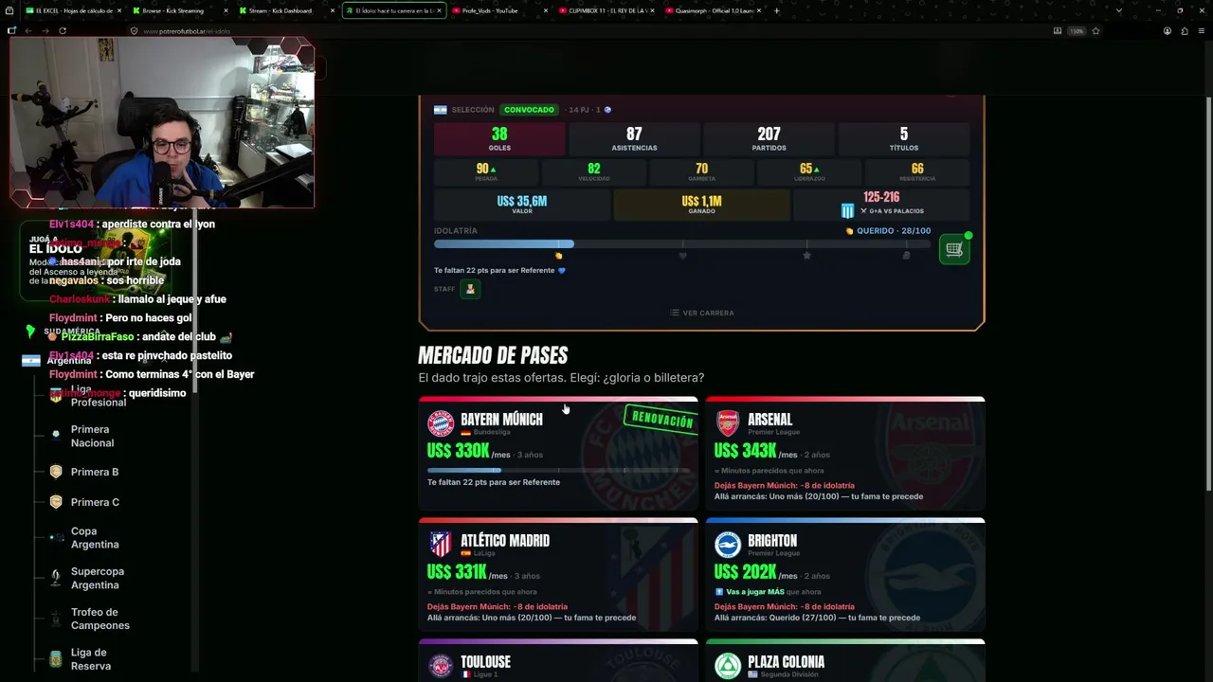Open Primera Nacional in the sidebar
This screenshot has width=1213, height=682.
coord(92,436)
